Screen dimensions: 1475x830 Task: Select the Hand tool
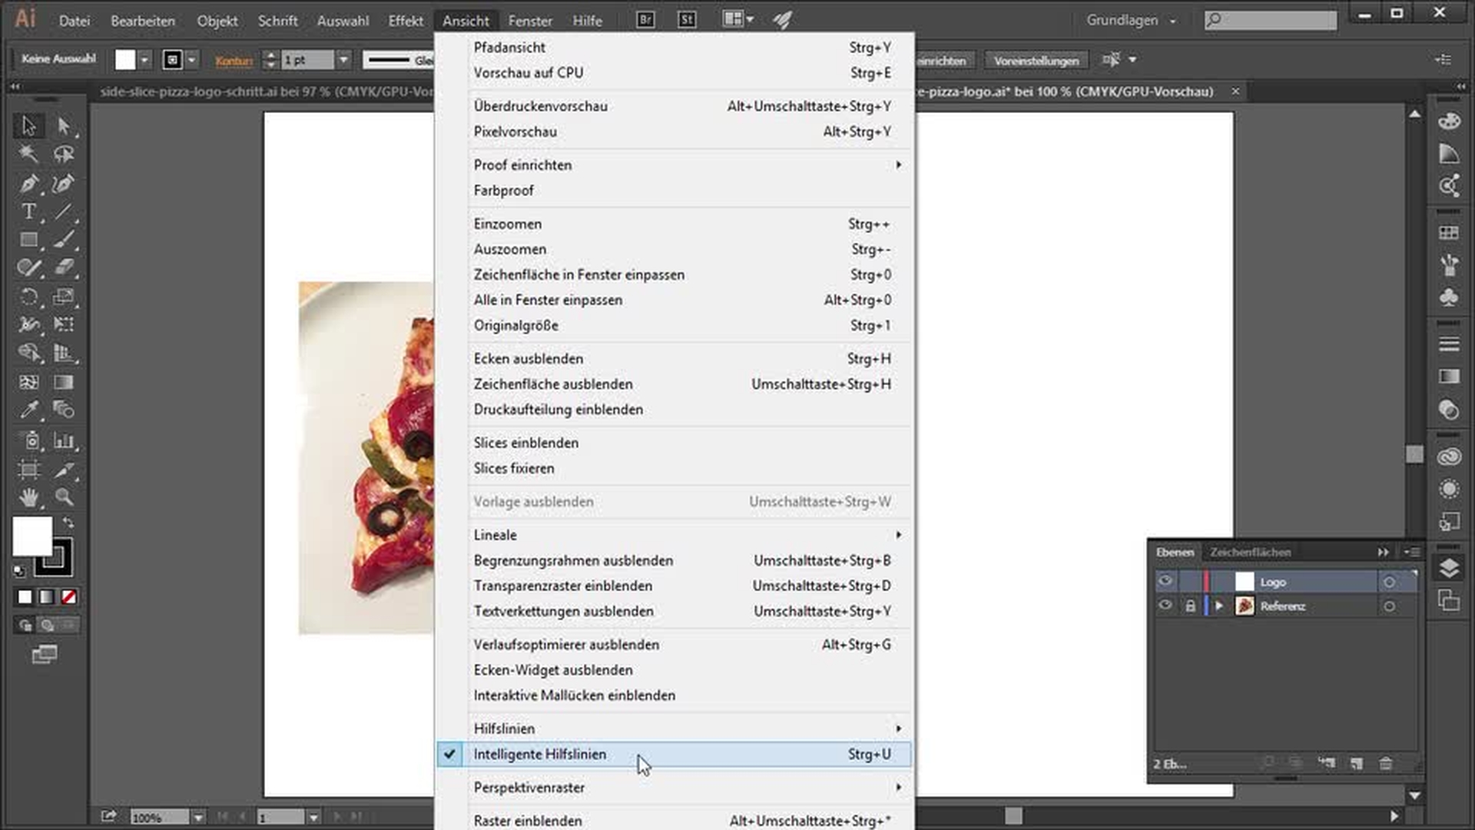click(29, 497)
